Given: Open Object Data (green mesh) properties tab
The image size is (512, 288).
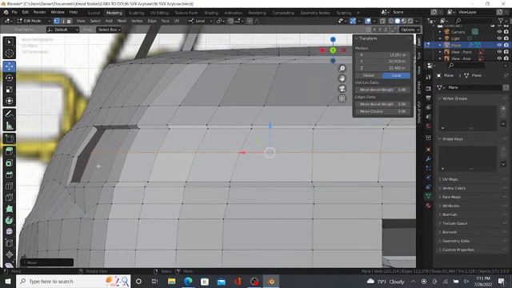Looking at the screenshot, I should click(429, 196).
